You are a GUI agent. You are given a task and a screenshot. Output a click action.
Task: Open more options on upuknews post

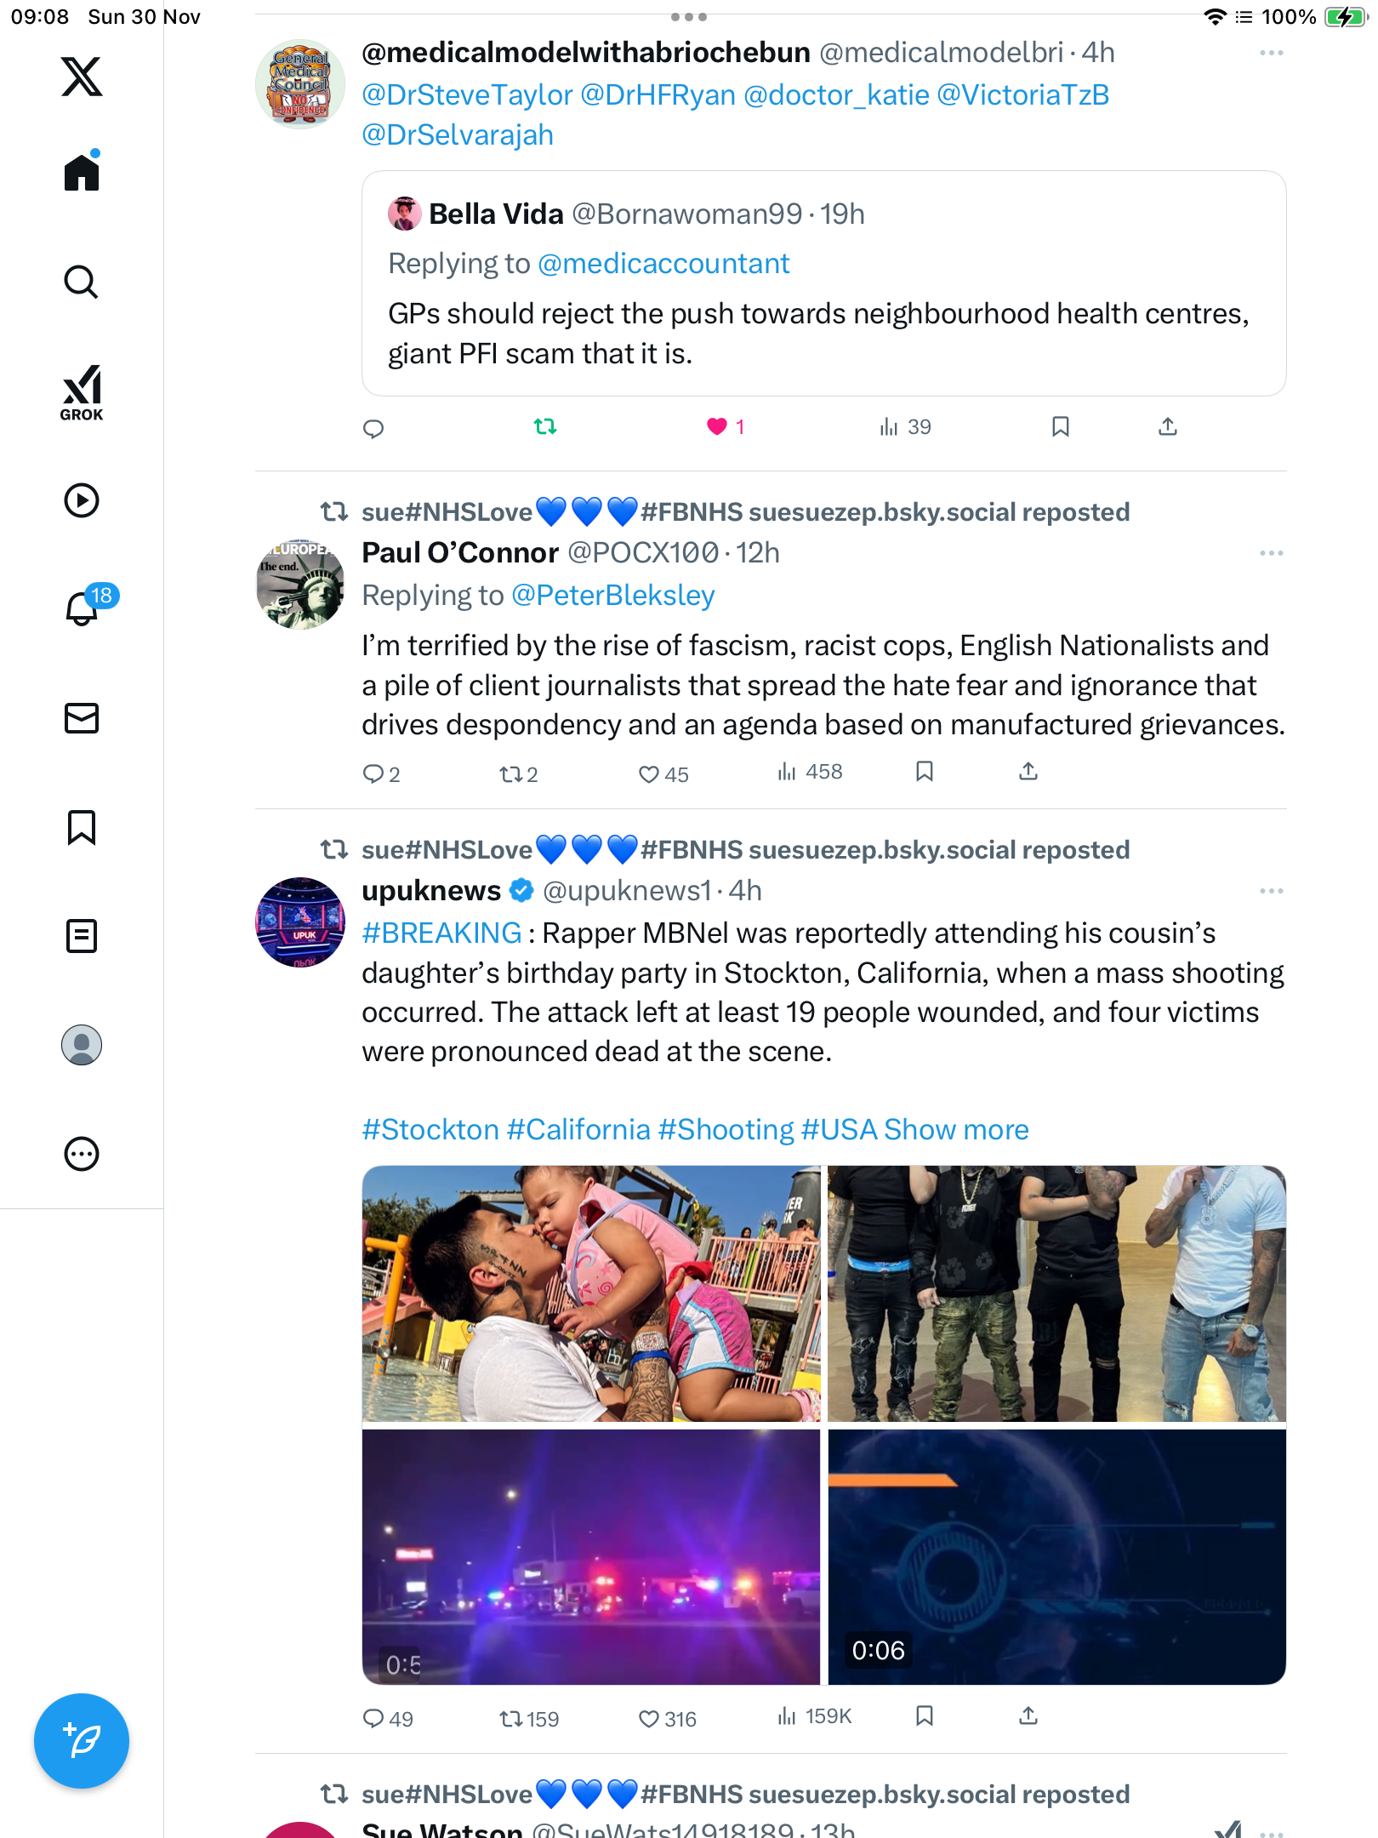(1271, 891)
